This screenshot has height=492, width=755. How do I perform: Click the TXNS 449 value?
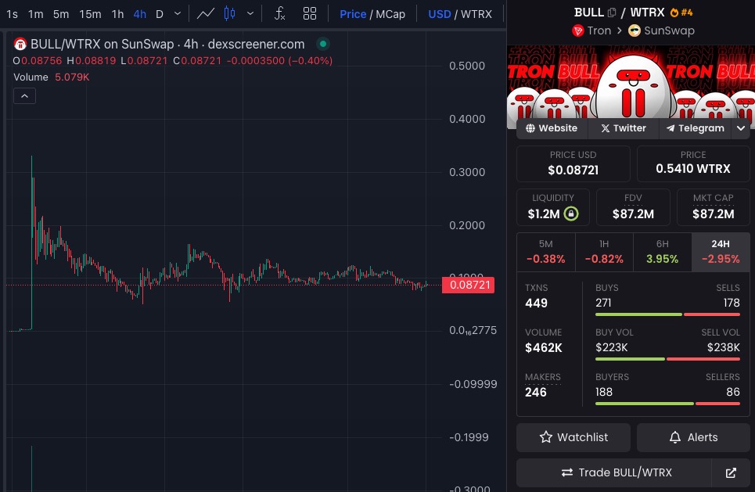(536, 303)
